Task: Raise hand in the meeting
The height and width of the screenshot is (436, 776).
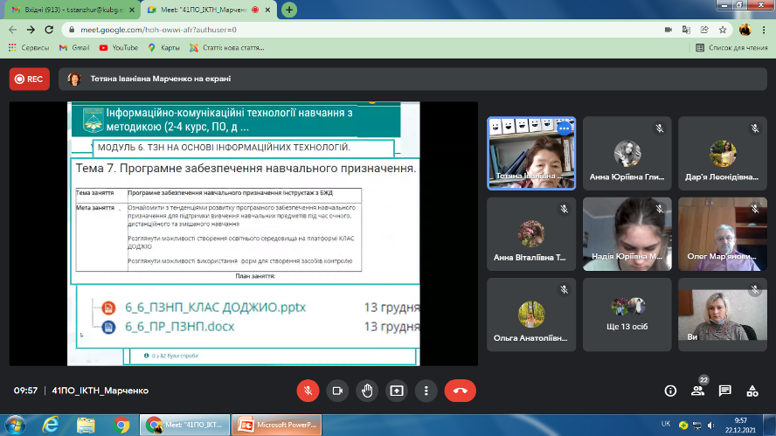Action: pos(367,391)
